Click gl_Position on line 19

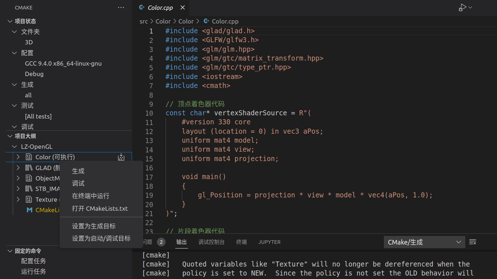pyautogui.click(x=220, y=195)
